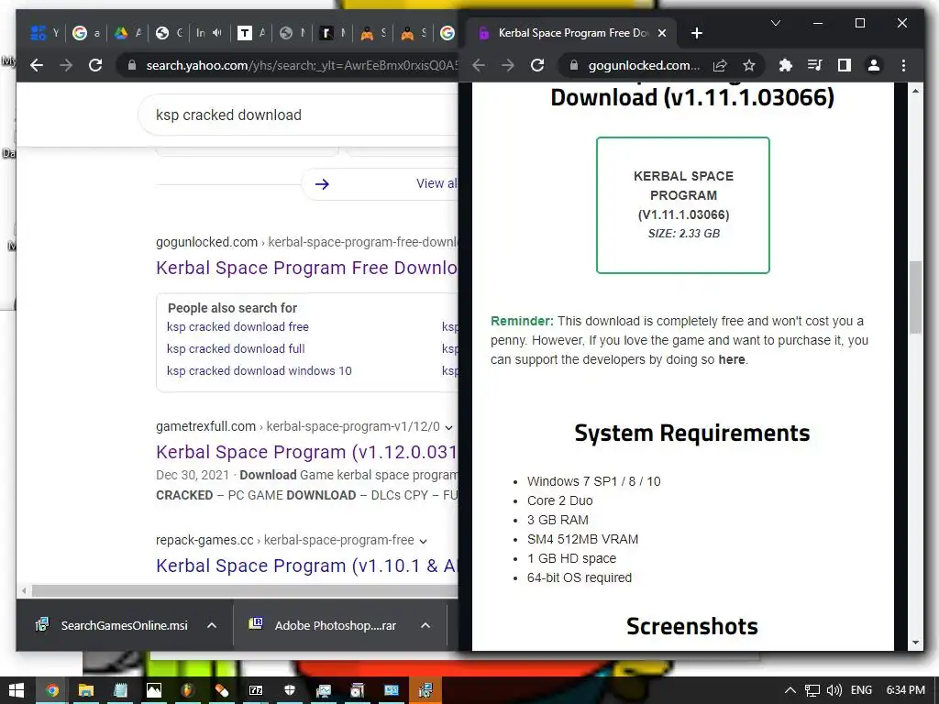Viewport: 939px width, 704px height.
Task: Click the gogunlocked page vertical scrollbar thumb
Action: pyautogui.click(x=915, y=298)
